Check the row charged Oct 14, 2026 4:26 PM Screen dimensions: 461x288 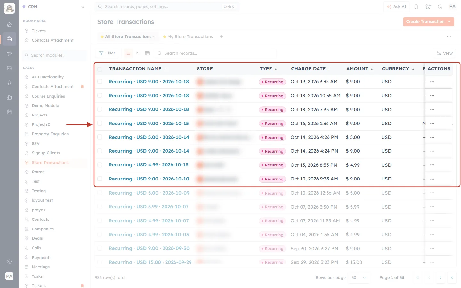100,137
